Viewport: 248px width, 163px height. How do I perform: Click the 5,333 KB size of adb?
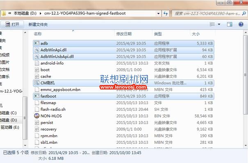(205, 43)
